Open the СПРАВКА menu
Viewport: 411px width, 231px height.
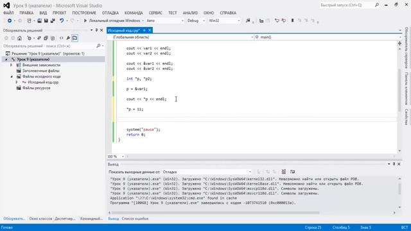click(228, 13)
